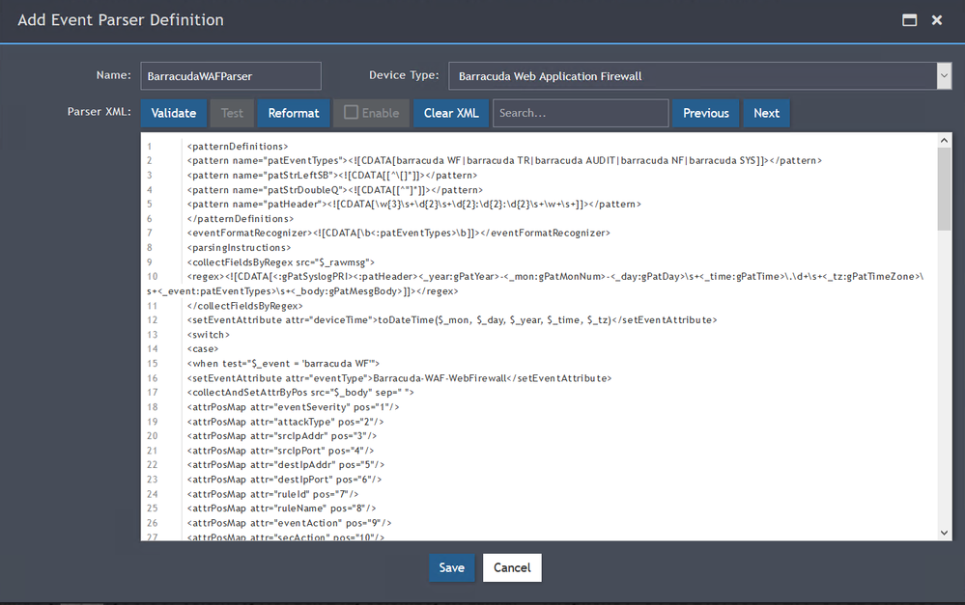Click line number 20 in the gutter
Viewport: 965px width, 605px height.
[x=152, y=436]
